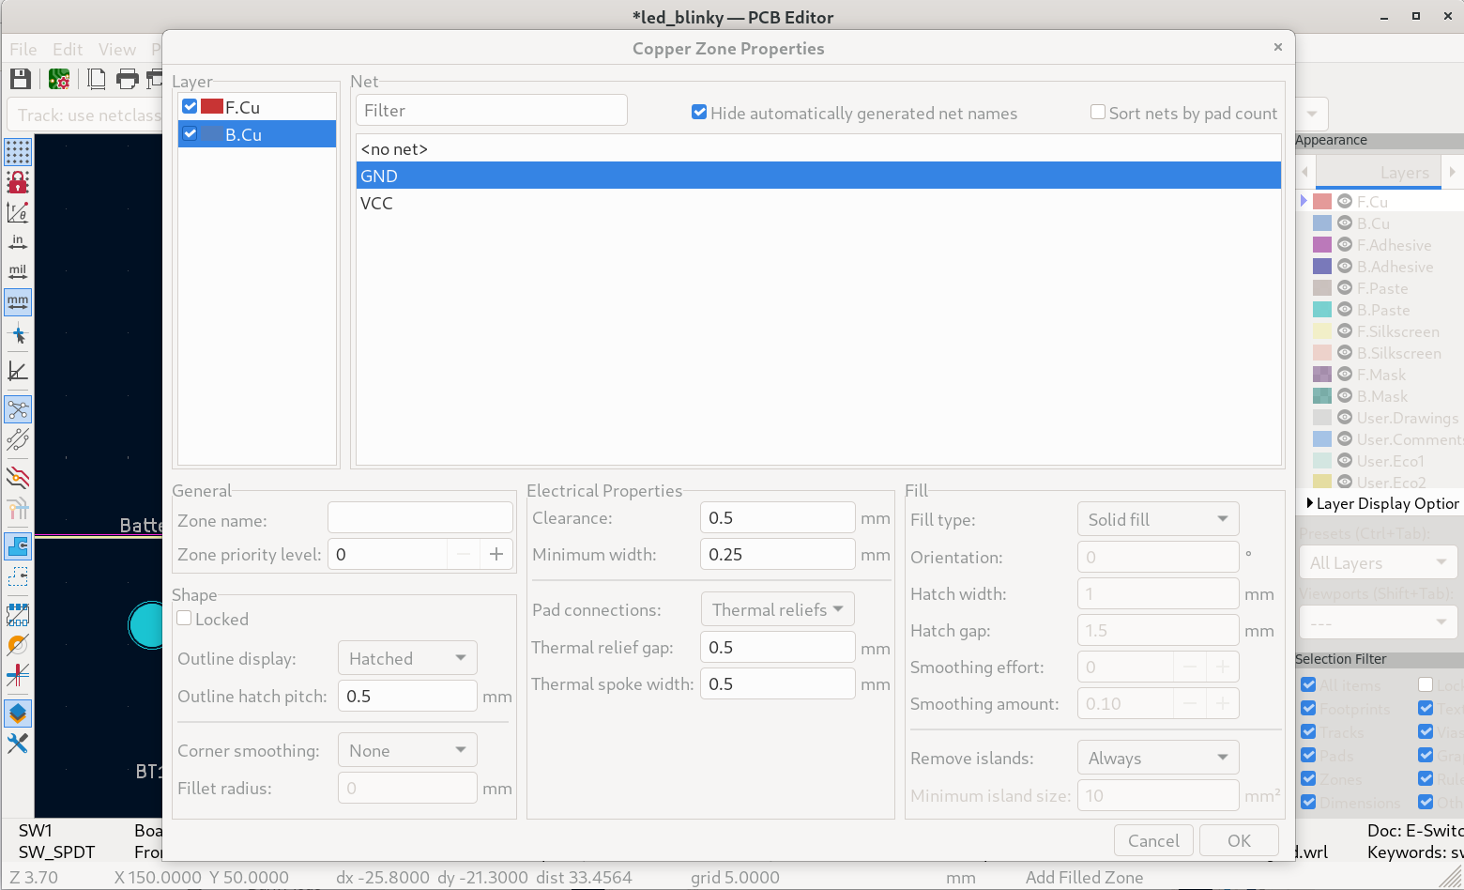The width and height of the screenshot is (1464, 890).
Task: Enable 'Sort nets by pad count'
Action: (x=1098, y=113)
